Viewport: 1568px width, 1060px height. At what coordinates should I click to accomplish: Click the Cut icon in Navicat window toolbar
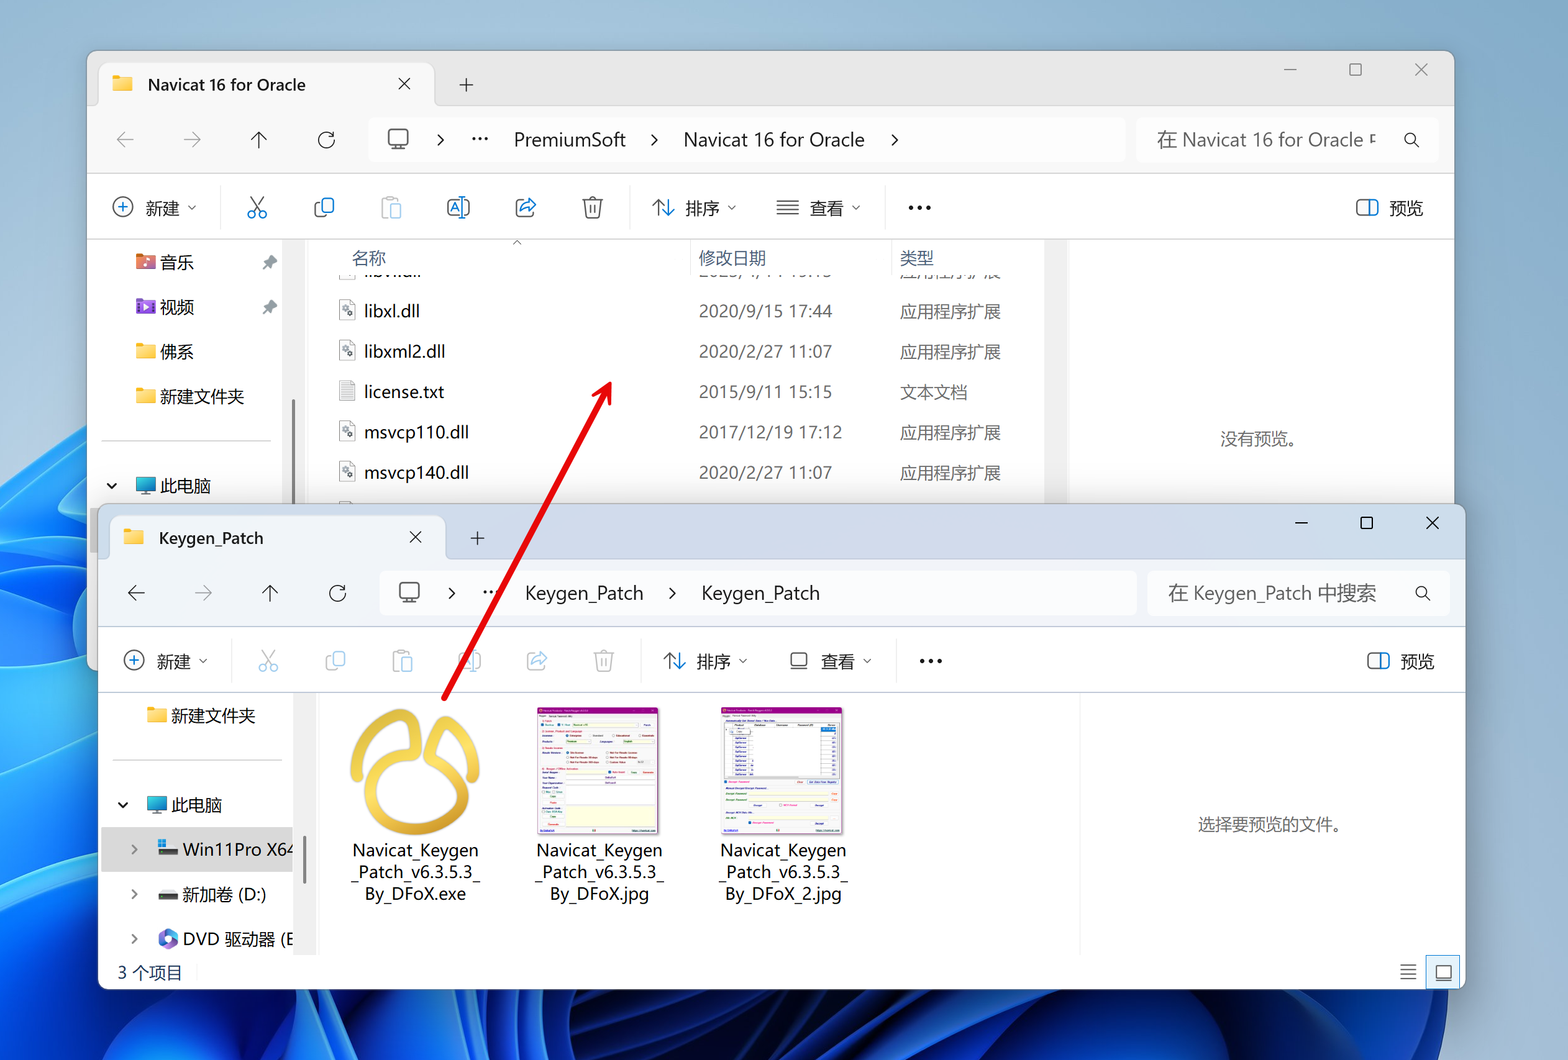tap(257, 207)
